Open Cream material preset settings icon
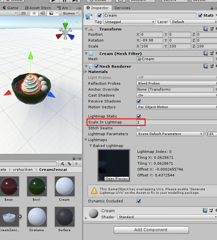 pos(211,211)
